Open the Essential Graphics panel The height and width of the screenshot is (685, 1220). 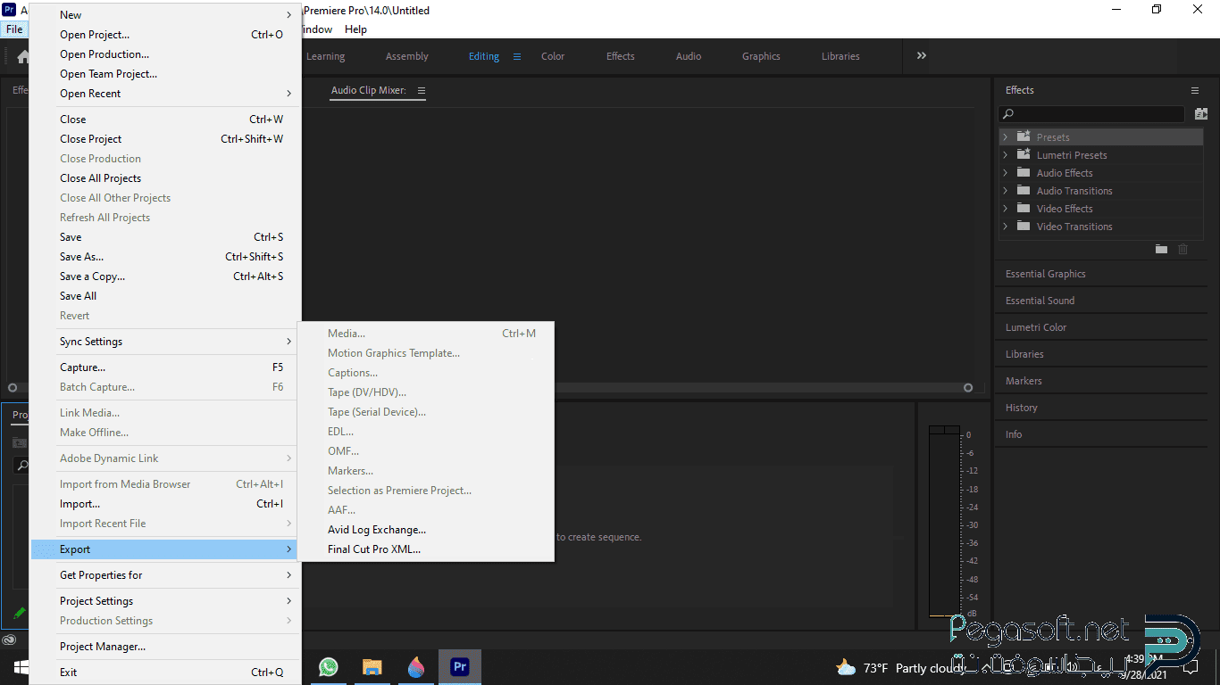(1046, 274)
